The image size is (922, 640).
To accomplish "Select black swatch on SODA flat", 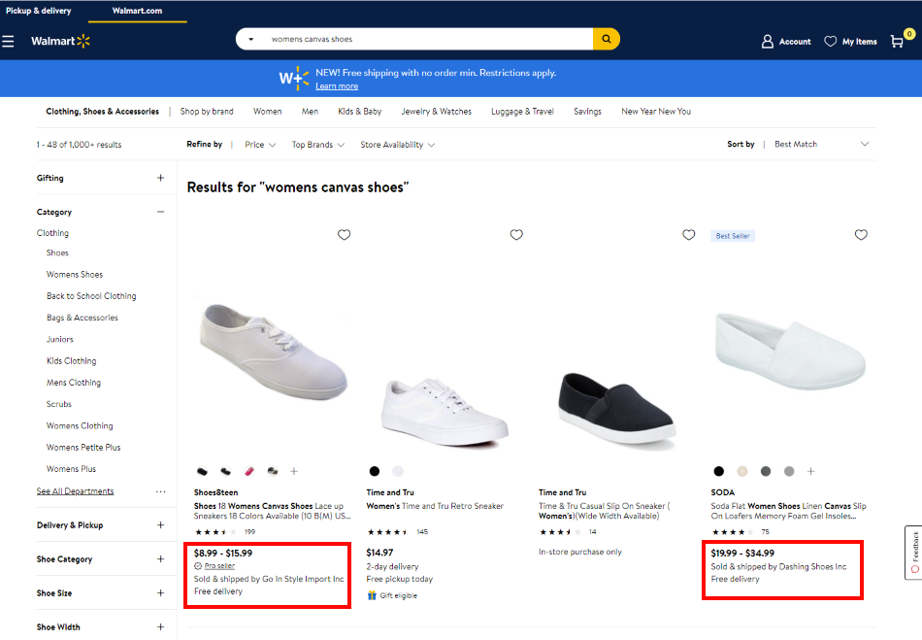I will (x=718, y=471).
